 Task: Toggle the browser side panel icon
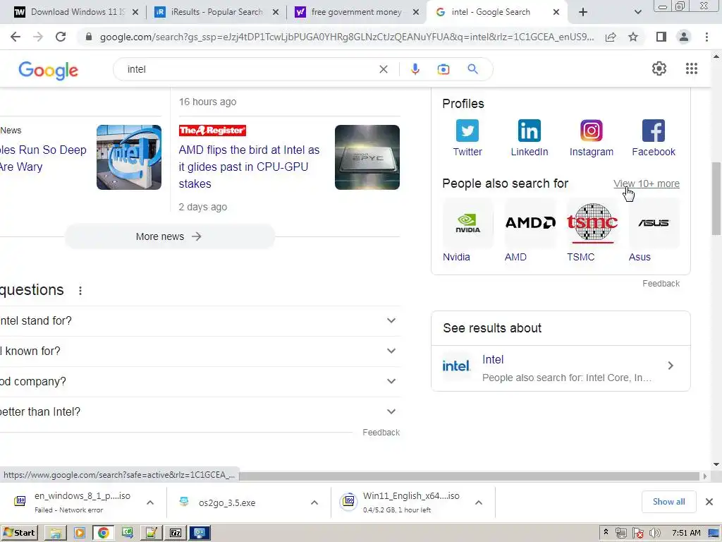[661, 37]
